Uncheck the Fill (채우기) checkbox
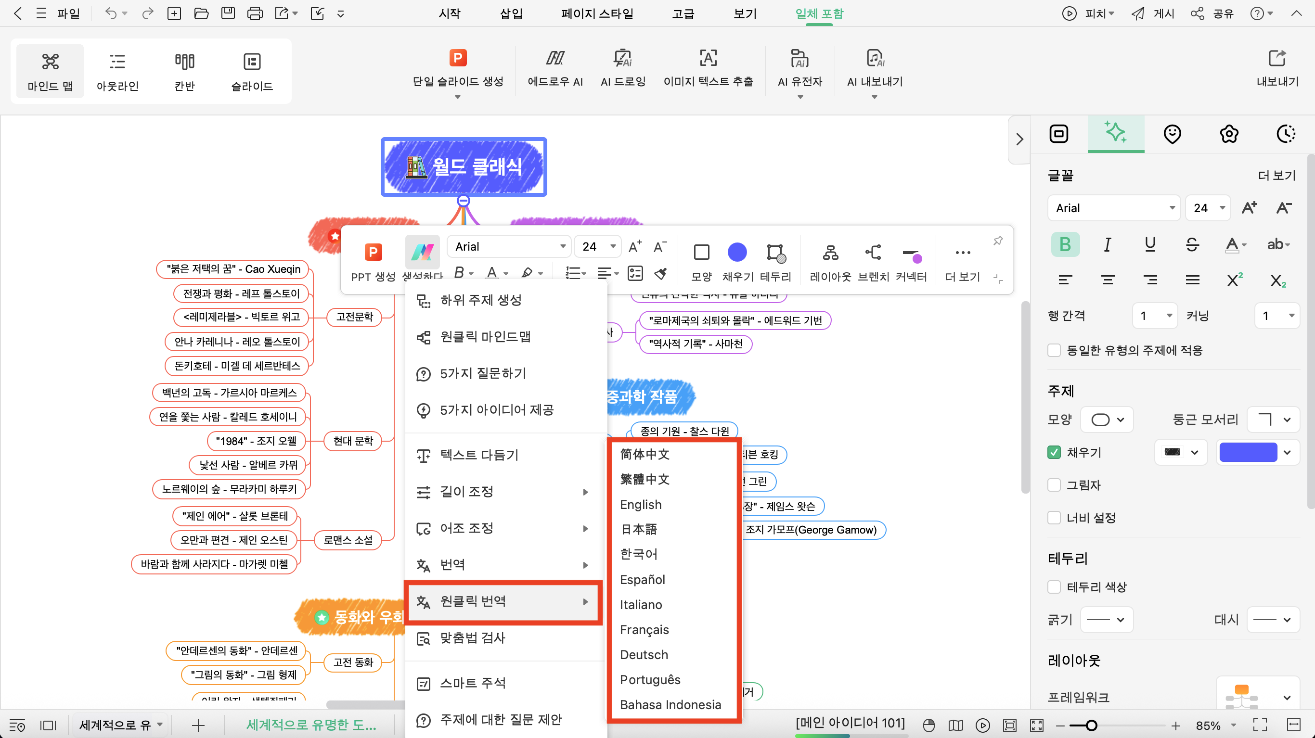The width and height of the screenshot is (1315, 738). [1054, 452]
